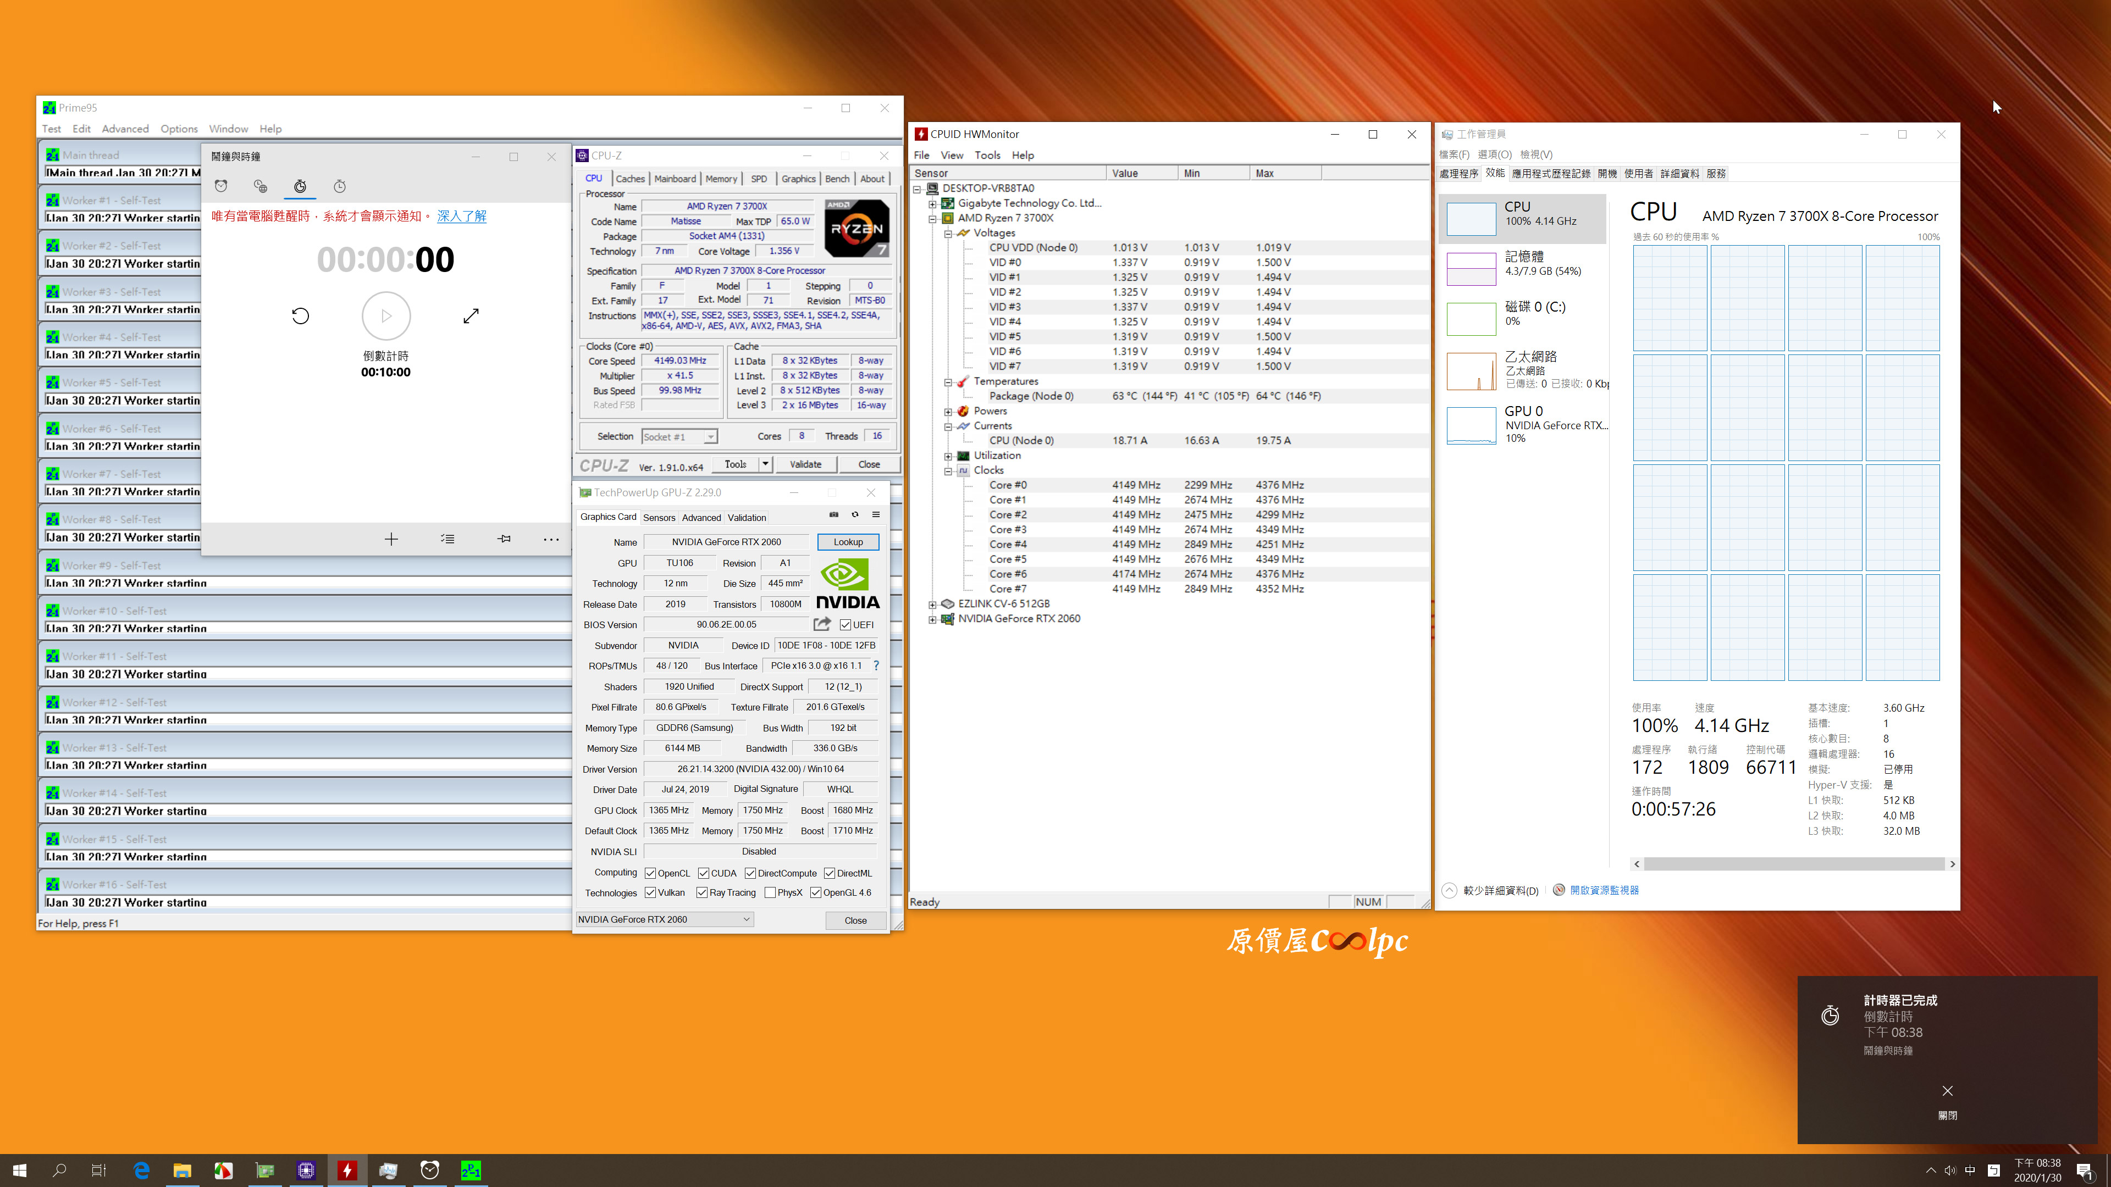The height and width of the screenshot is (1187, 2111).
Task: Reset the countdown timer
Action: tap(301, 315)
